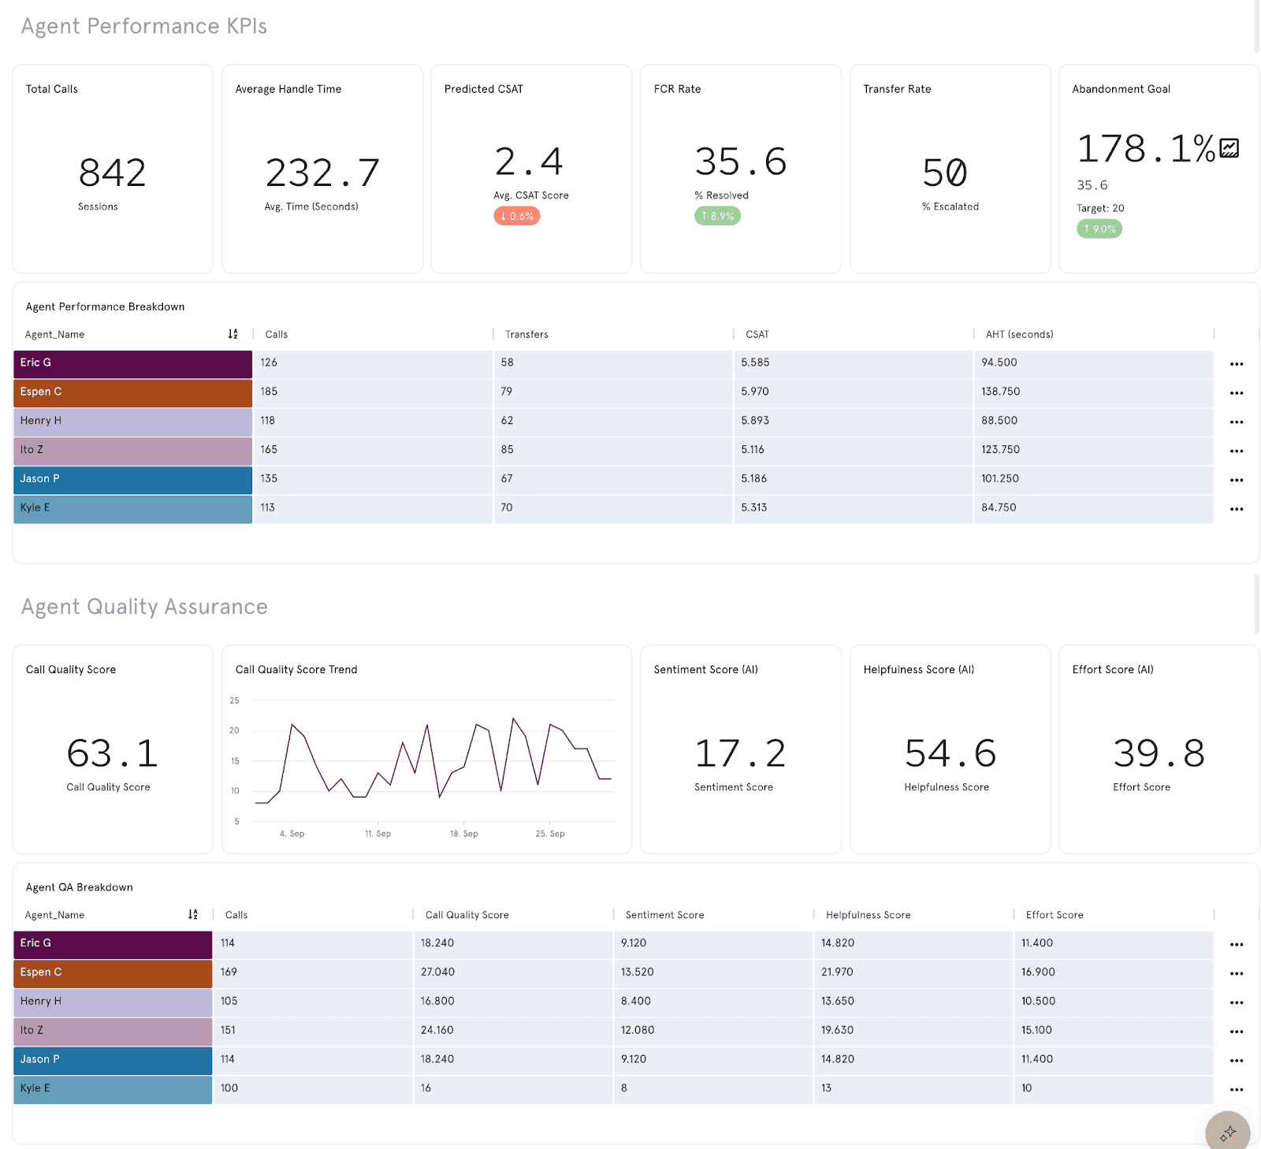Screen dimensions: 1261x1149
Task: Click ellipsis icon for Jason P QA row
Action: pos(1236,1061)
